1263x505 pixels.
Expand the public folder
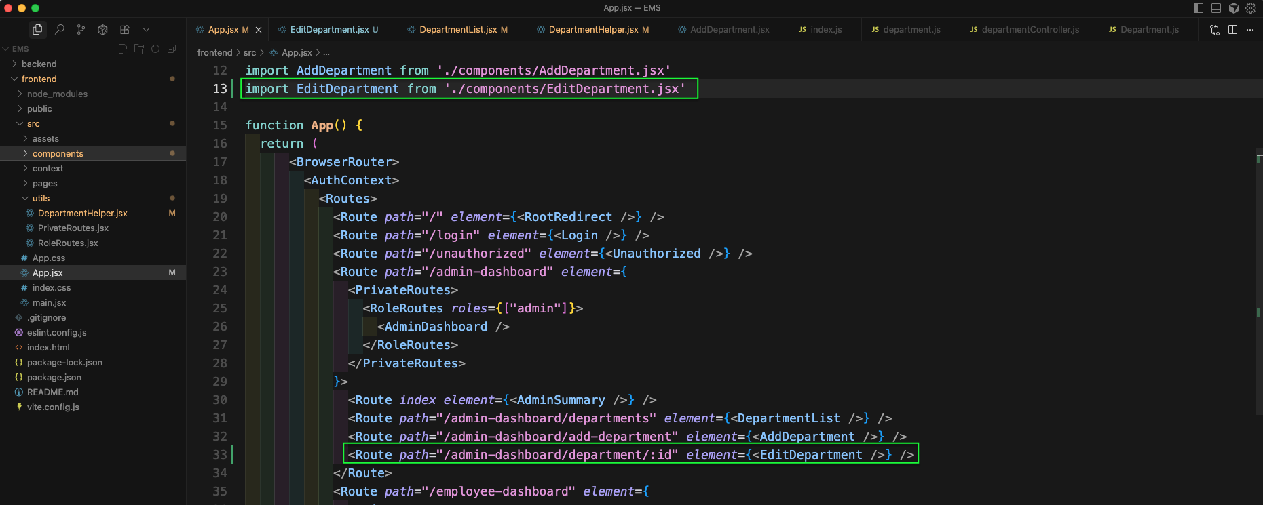click(93, 108)
